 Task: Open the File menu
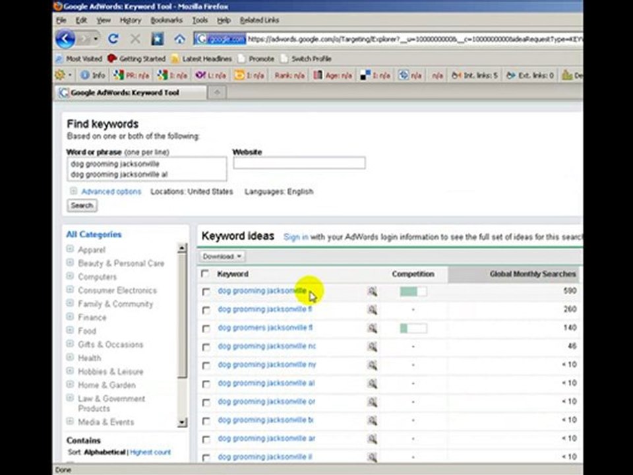click(x=61, y=20)
